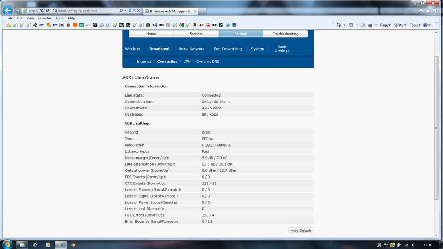This screenshot has height=249, width=443.
Task: Open the Dynamic DNS sub-page link
Action: pos(208,62)
